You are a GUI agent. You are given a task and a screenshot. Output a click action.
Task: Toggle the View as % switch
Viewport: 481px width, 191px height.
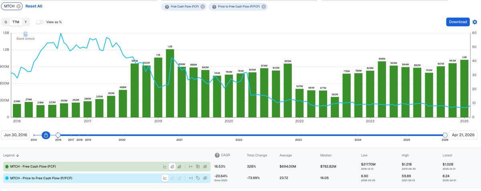tap(40, 22)
